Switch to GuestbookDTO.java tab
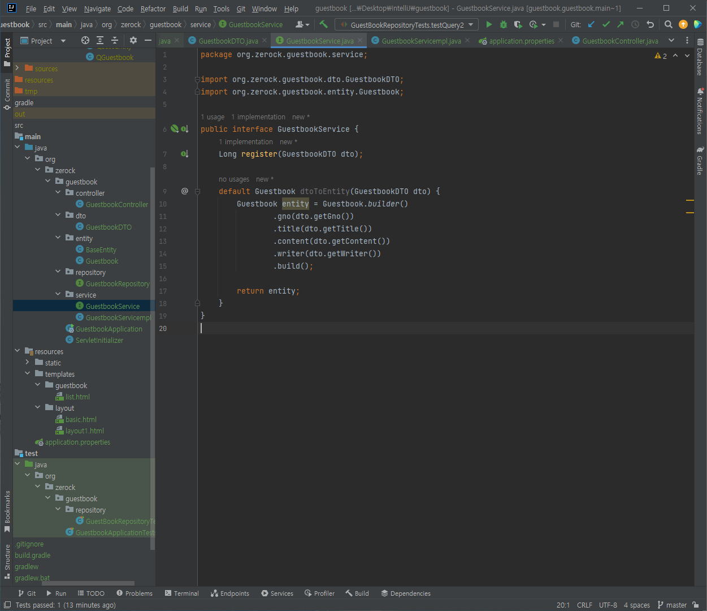The image size is (707, 611). click(228, 41)
